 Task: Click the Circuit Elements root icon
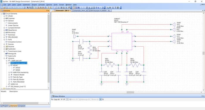(4, 13)
